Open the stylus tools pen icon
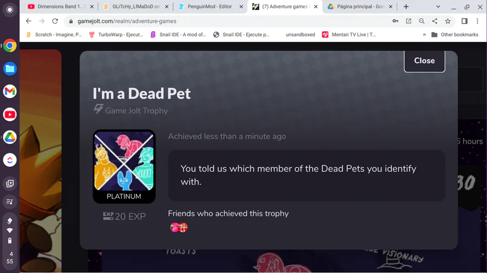The height and width of the screenshot is (273, 487). pos(10,221)
